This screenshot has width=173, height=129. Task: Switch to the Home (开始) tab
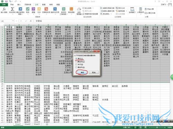(x=12, y=4)
